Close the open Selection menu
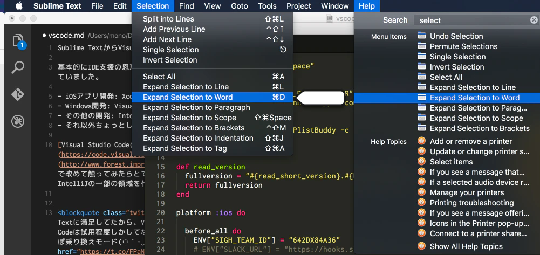The image size is (540, 255). tap(153, 6)
